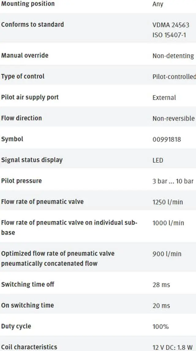Click the Mounting position label
Viewport: 196px width, 351px height.
tap(28, 4)
